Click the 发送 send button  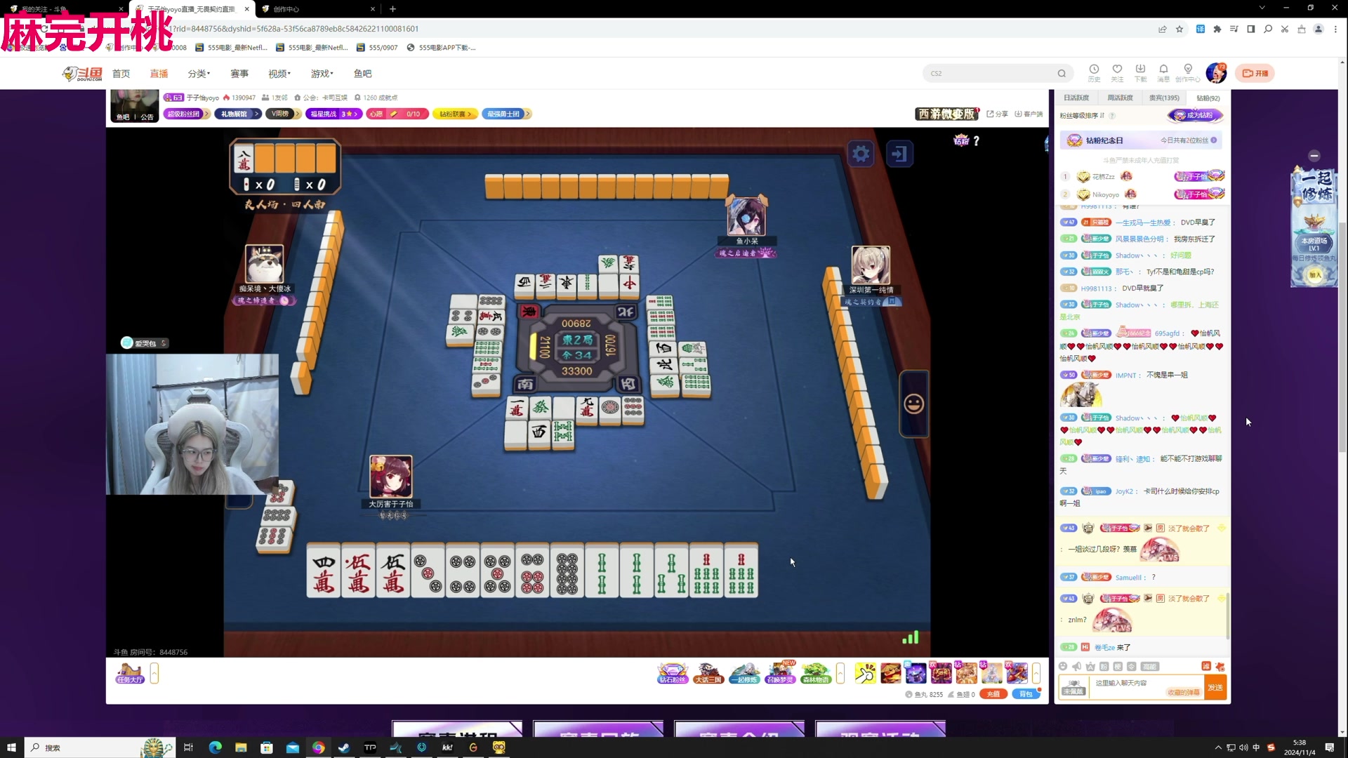point(1215,687)
